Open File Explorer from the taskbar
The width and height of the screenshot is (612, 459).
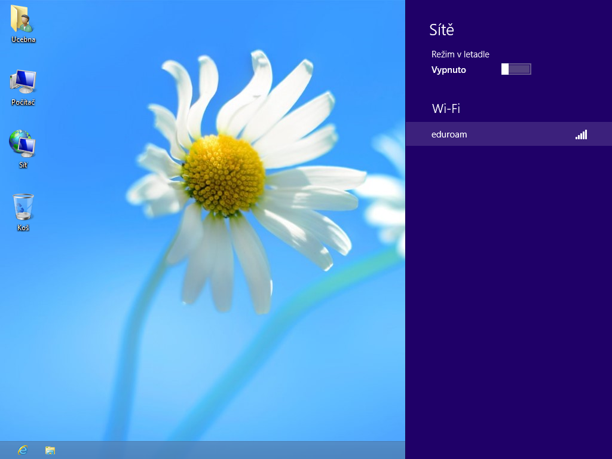(50, 451)
